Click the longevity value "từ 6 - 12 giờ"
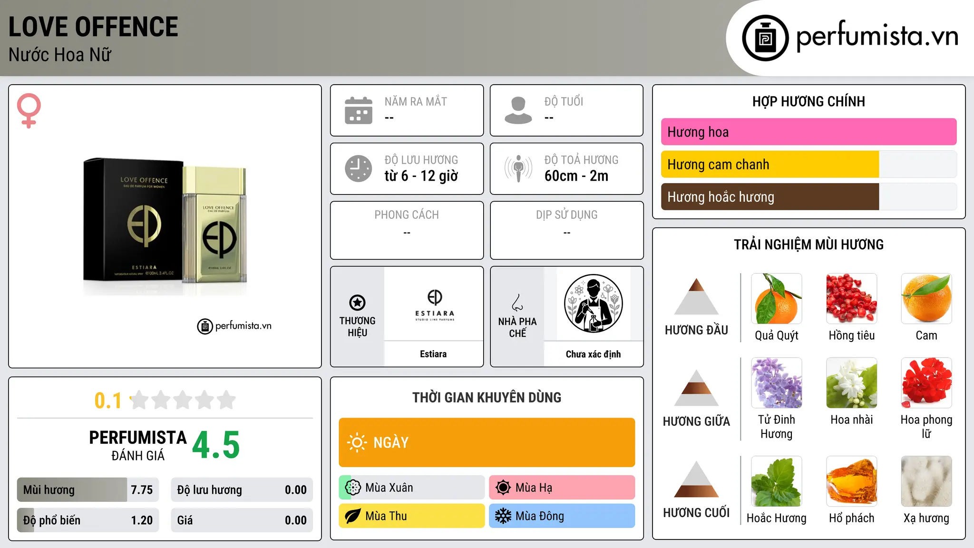974x548 pixels. click(421, 176)
